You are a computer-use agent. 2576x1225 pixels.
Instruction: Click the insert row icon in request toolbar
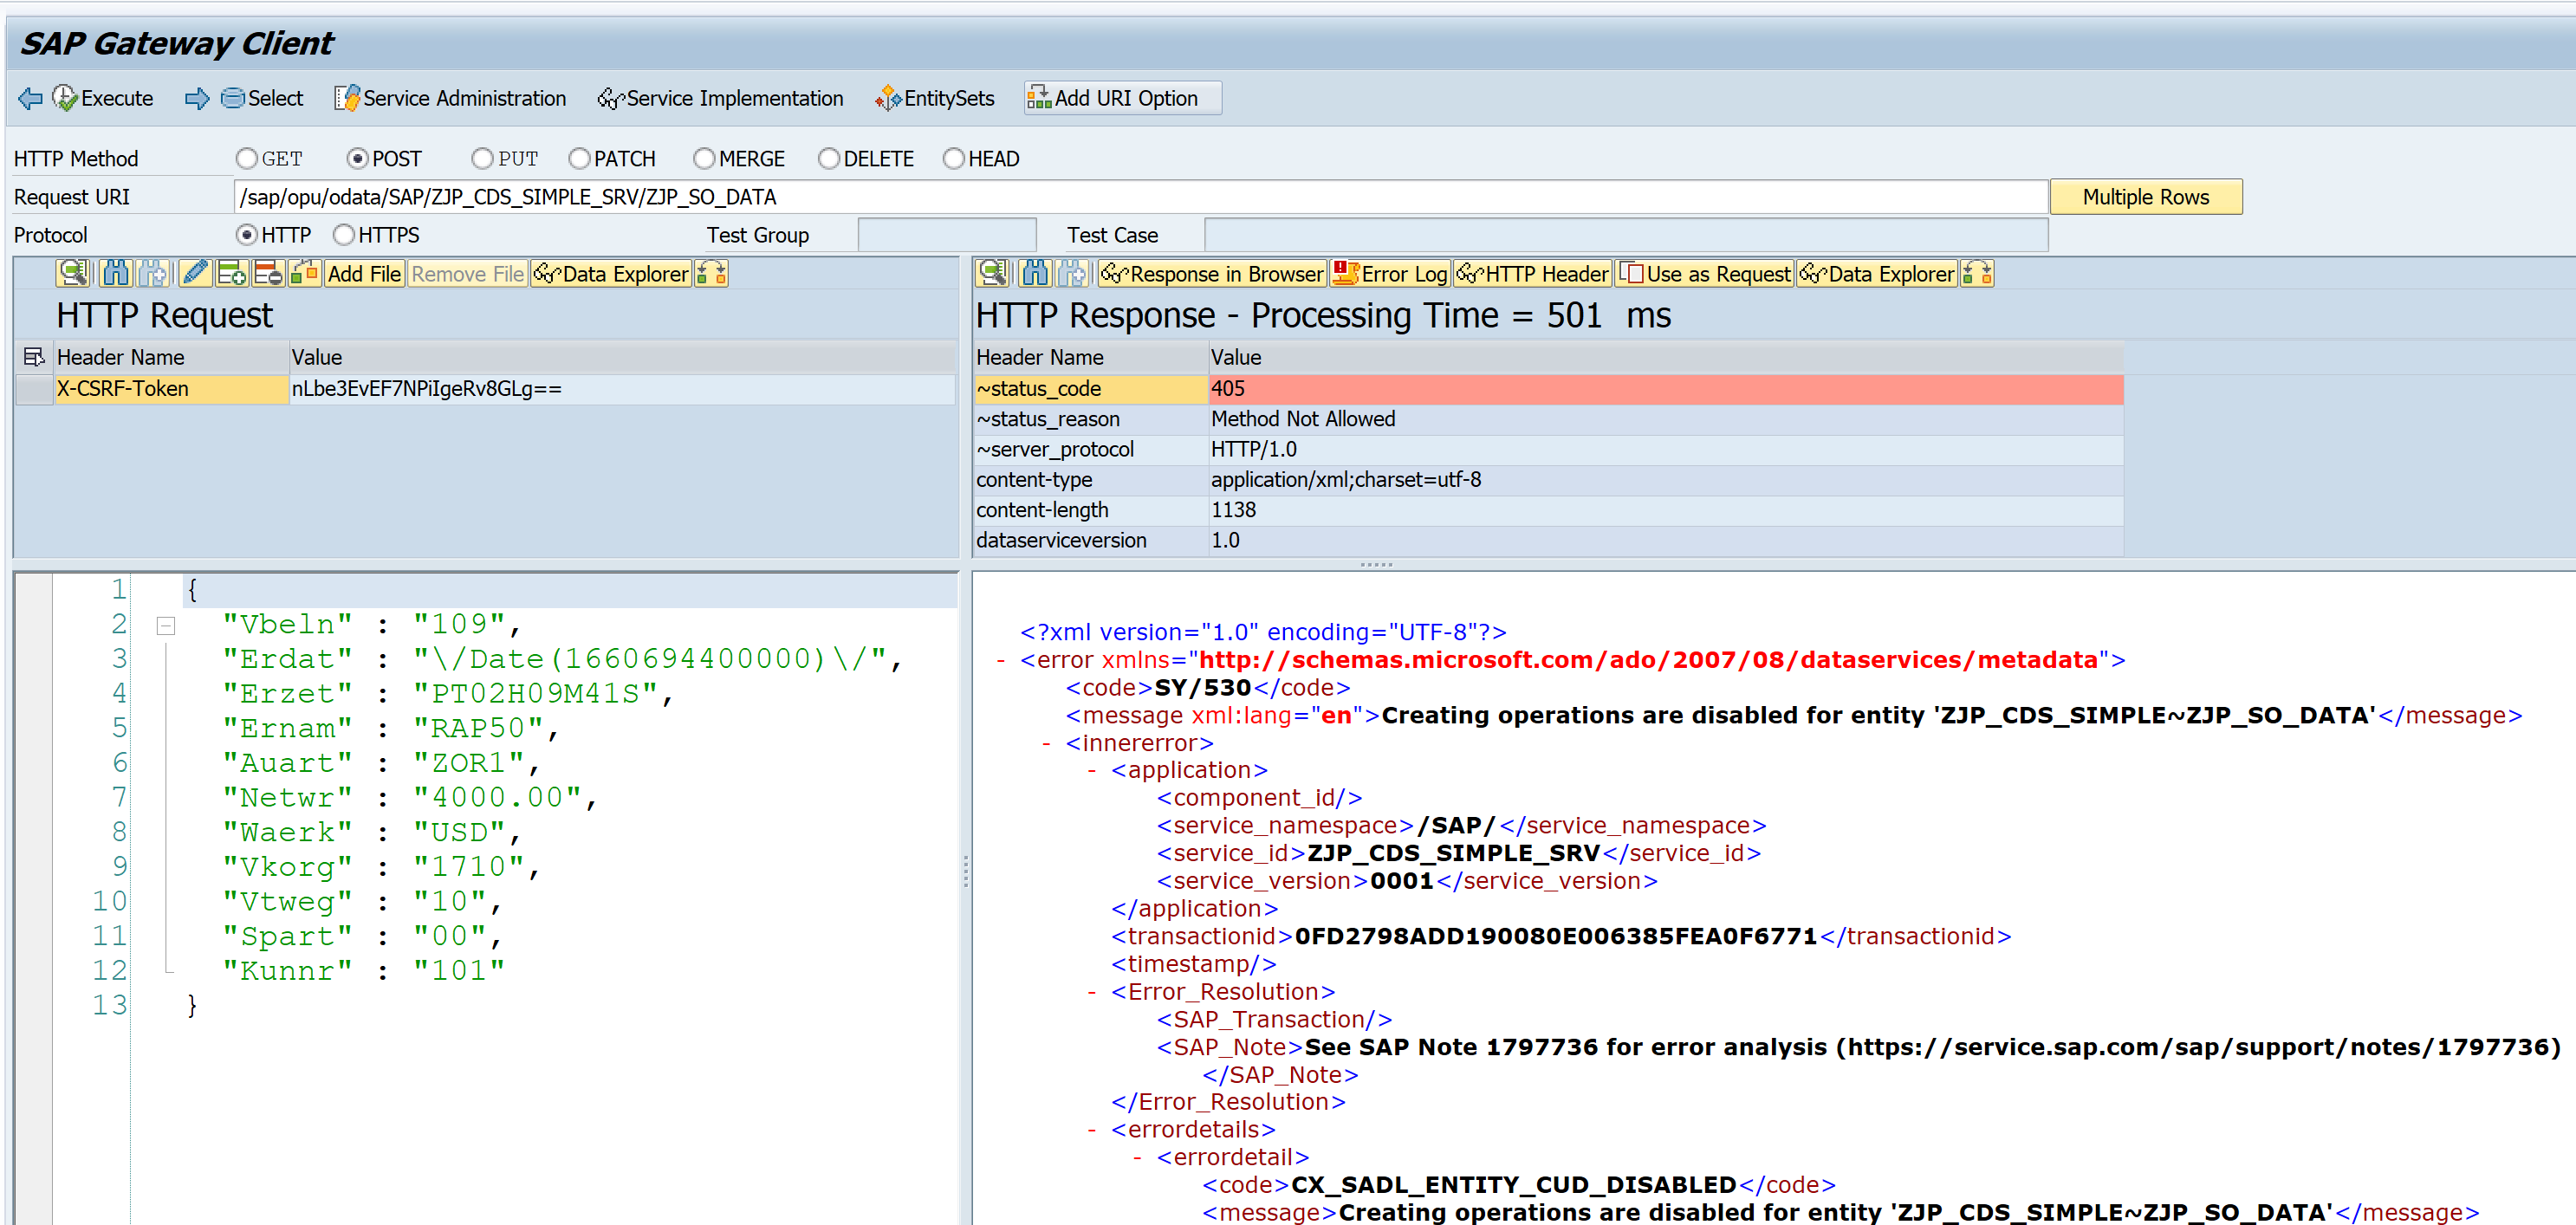coord(232,273)
